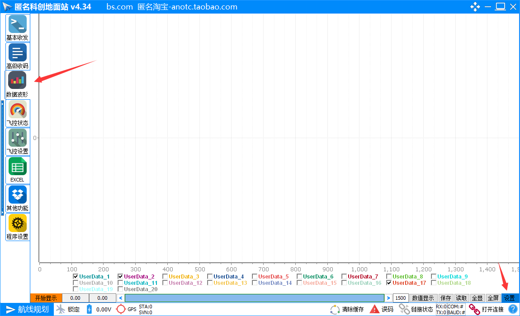Click the second 0.00 value field

[103, 298]
